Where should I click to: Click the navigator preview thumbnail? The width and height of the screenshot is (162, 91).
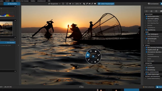click(6, 29)
